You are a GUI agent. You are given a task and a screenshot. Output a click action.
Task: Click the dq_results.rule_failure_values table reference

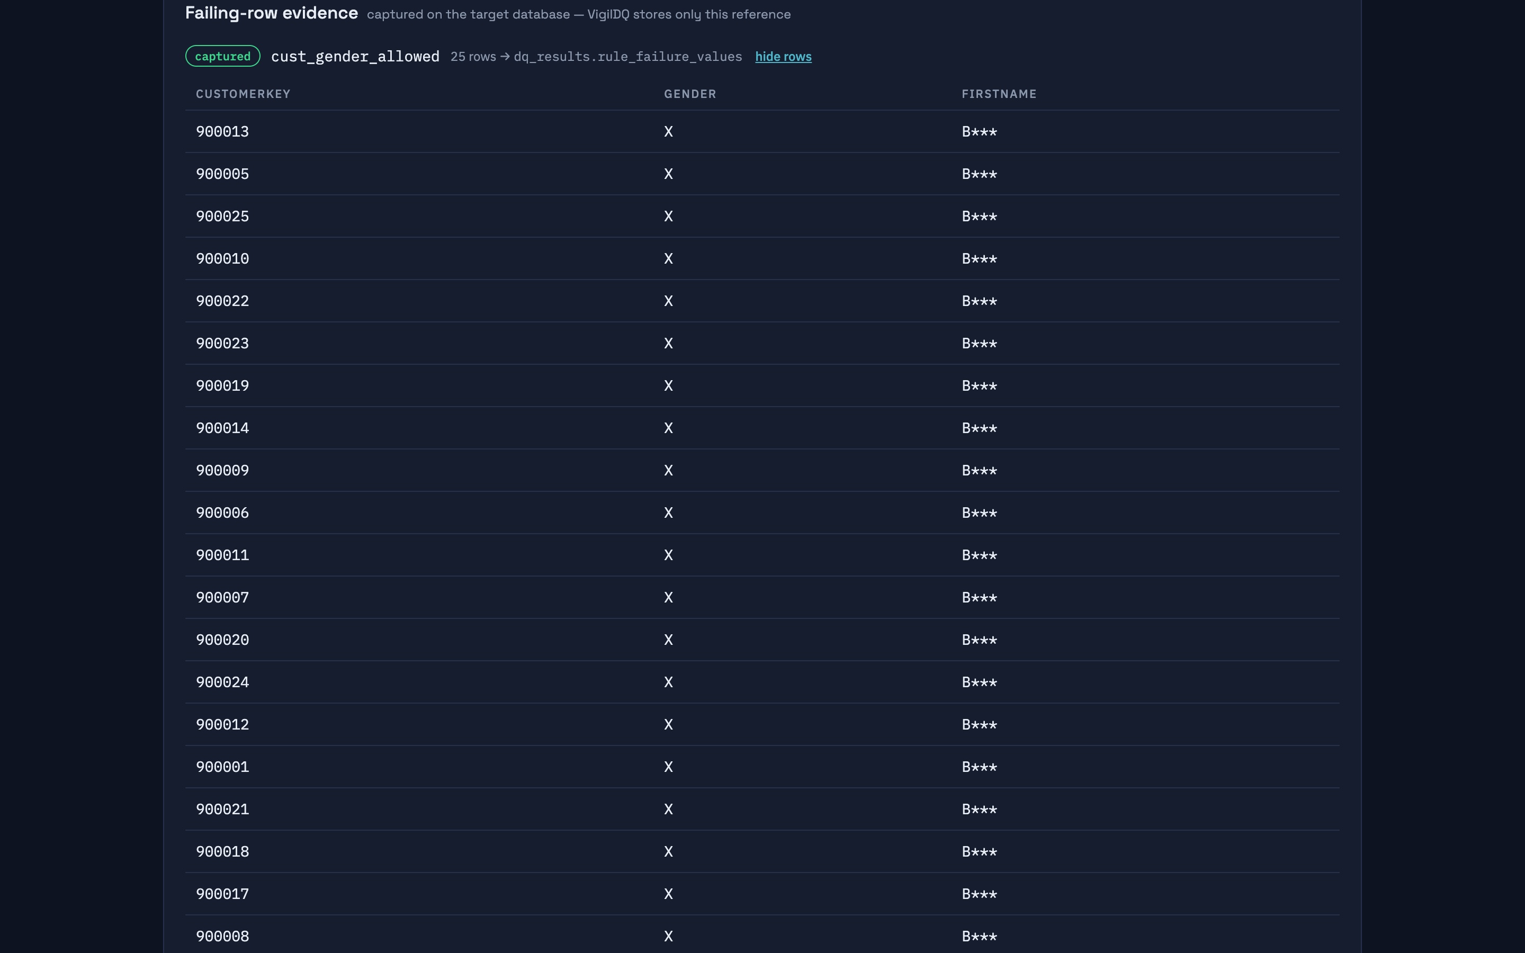627,57
